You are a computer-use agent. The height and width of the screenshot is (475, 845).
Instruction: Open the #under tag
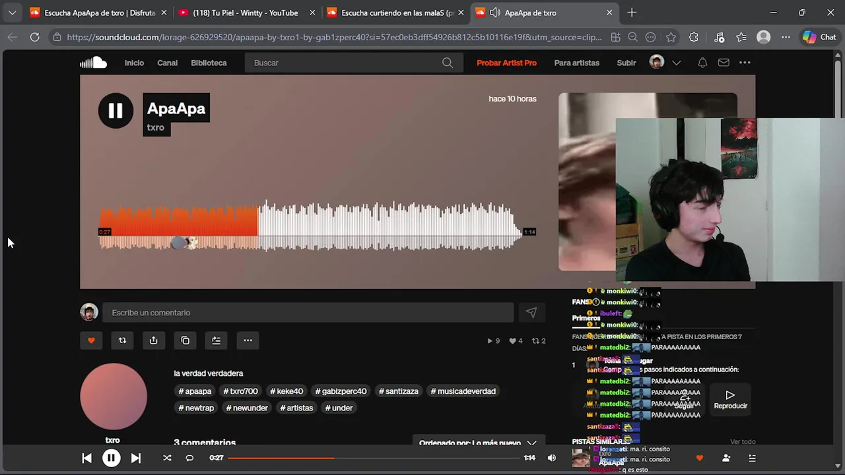[x=339, y=408]
